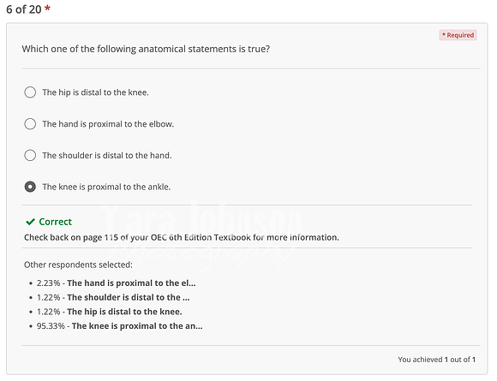This screenshot has width=497, height=381.
Task: Click the 95.33% knee is proximal result
Action: tap(119, 326)
